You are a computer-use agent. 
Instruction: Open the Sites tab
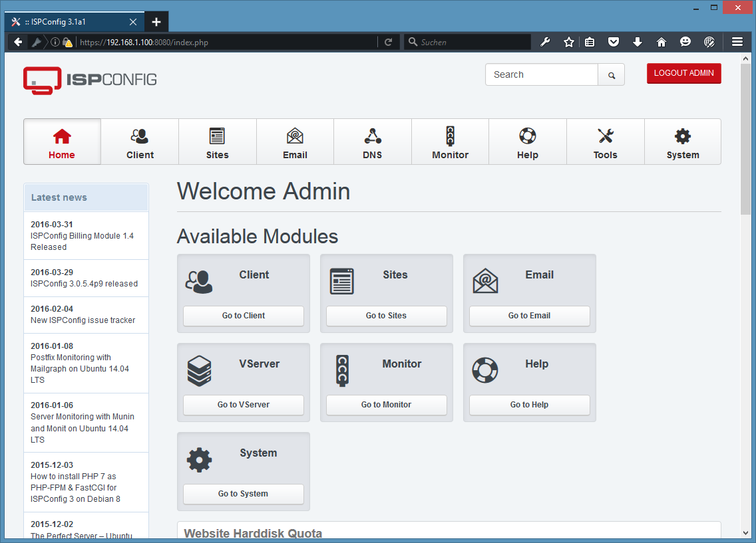[218, 142]
